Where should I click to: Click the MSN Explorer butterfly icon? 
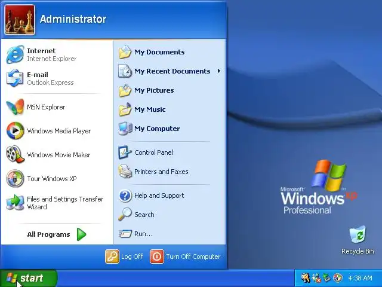pyautogui.click(x=15, y=106)
